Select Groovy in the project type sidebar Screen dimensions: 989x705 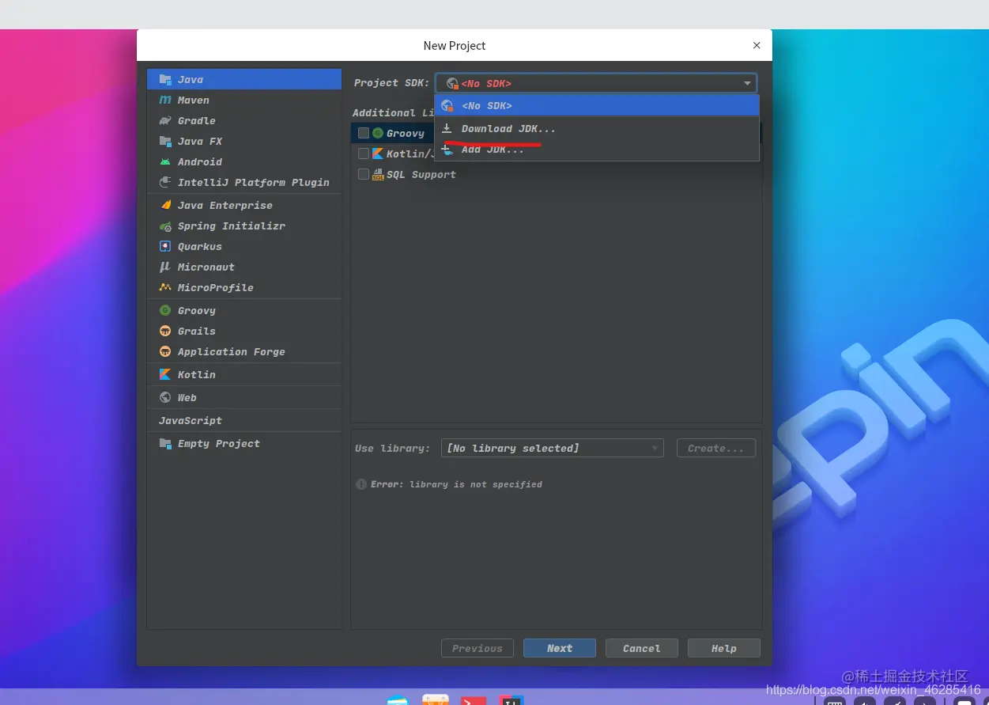pyautogui.click(x=244, y=310)
